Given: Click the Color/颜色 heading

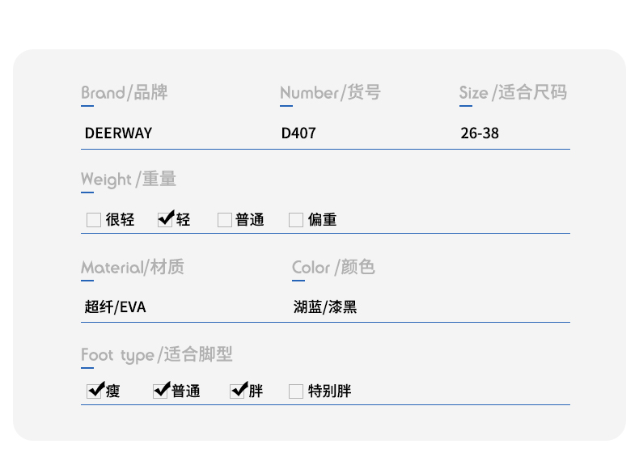Looking at the screenshot, I should (333, 268).
